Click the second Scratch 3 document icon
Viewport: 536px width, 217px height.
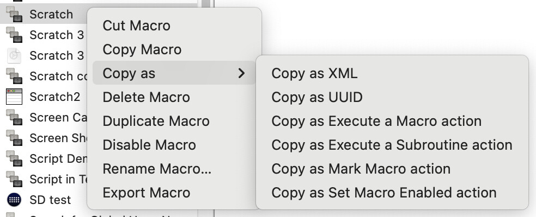(14, 55)
